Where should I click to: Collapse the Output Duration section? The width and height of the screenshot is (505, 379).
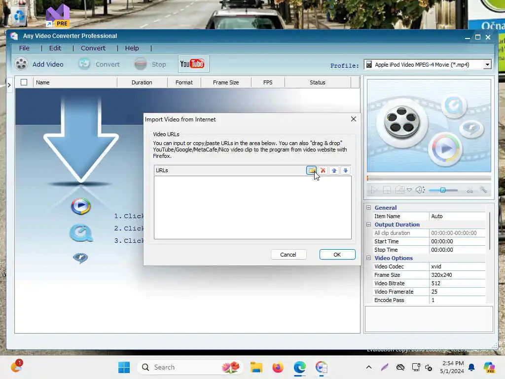tap(369, 225)
